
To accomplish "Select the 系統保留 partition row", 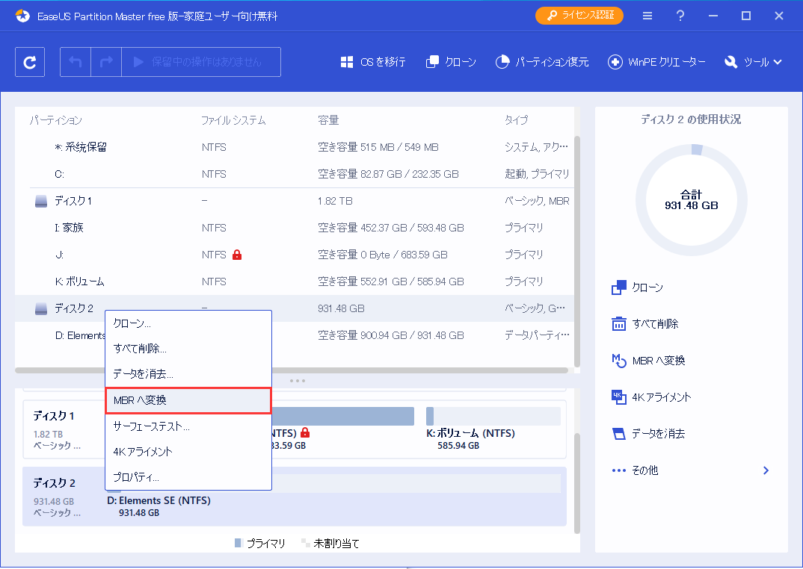I will coord(295,147).
